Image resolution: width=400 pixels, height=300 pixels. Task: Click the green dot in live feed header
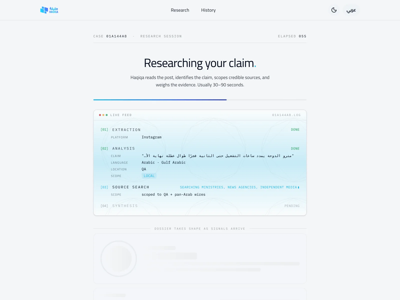click(x=107, y=115)
